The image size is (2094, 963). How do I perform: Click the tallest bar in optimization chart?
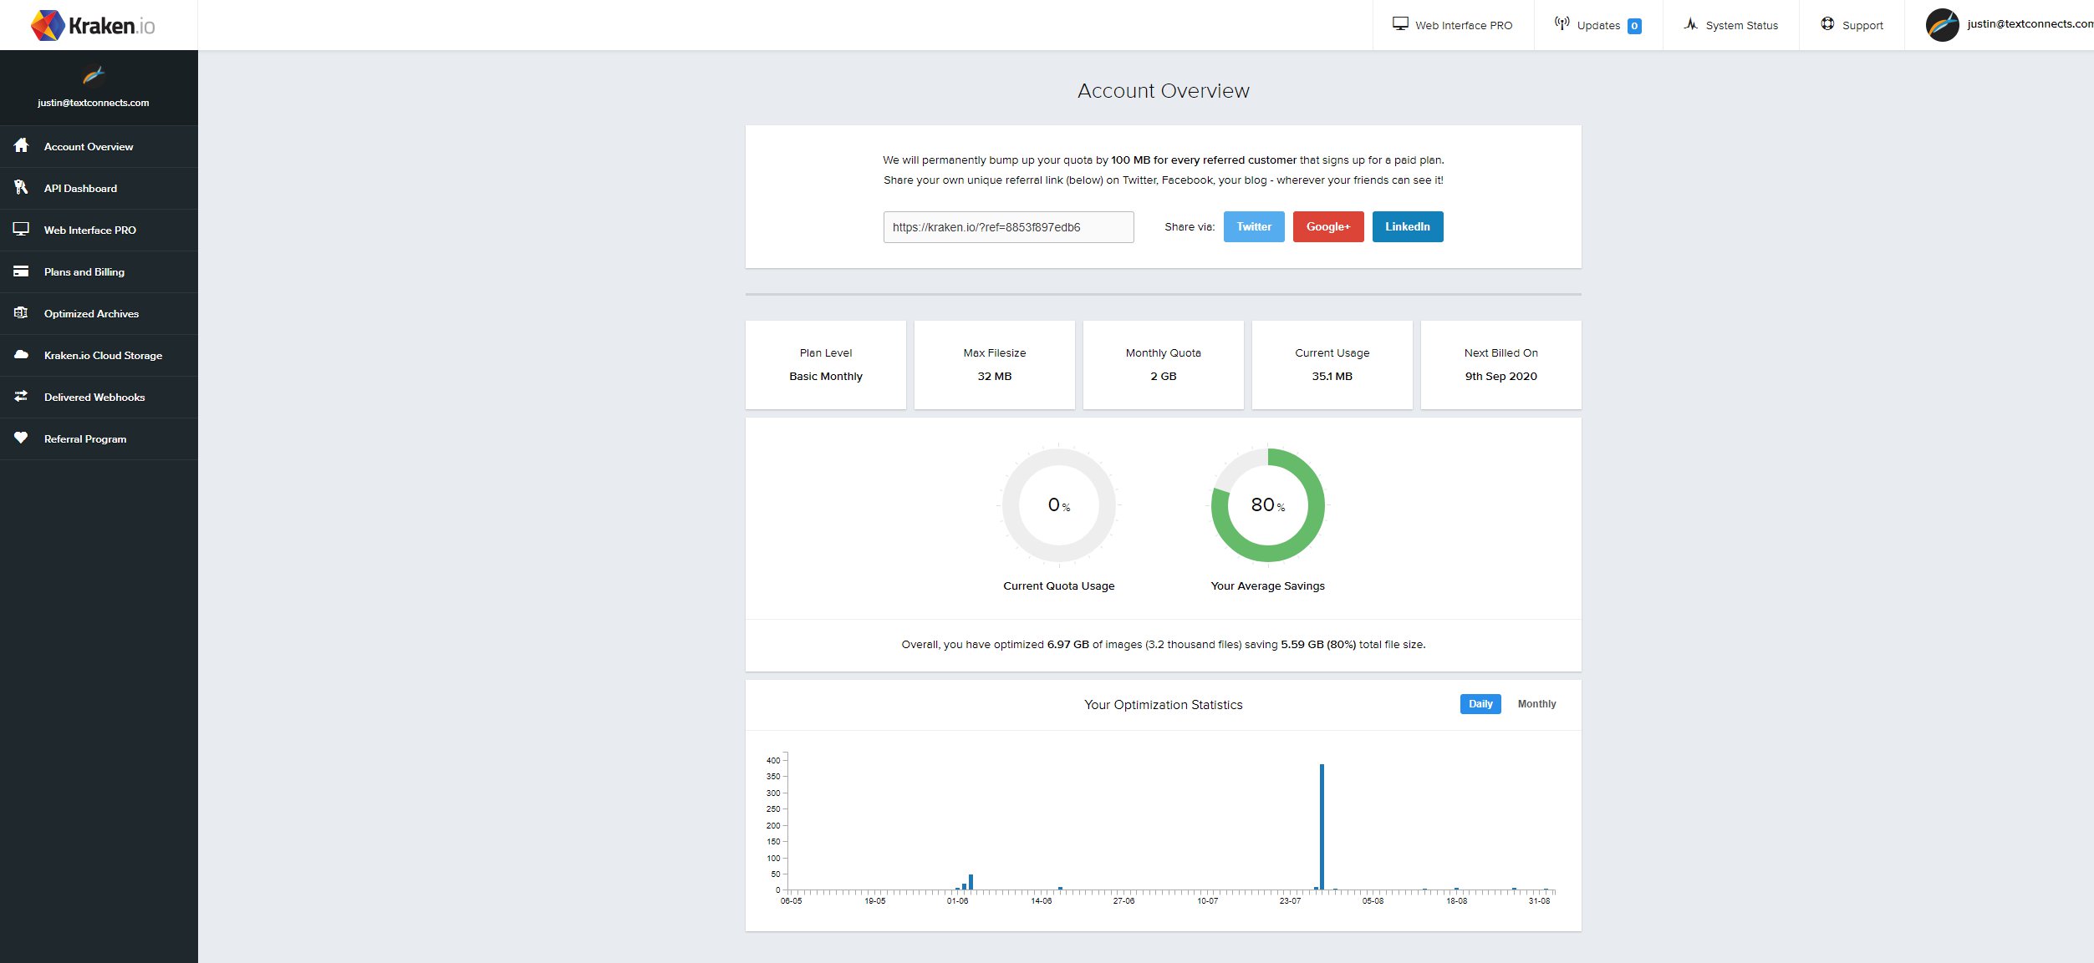[x=1322, y=827]
